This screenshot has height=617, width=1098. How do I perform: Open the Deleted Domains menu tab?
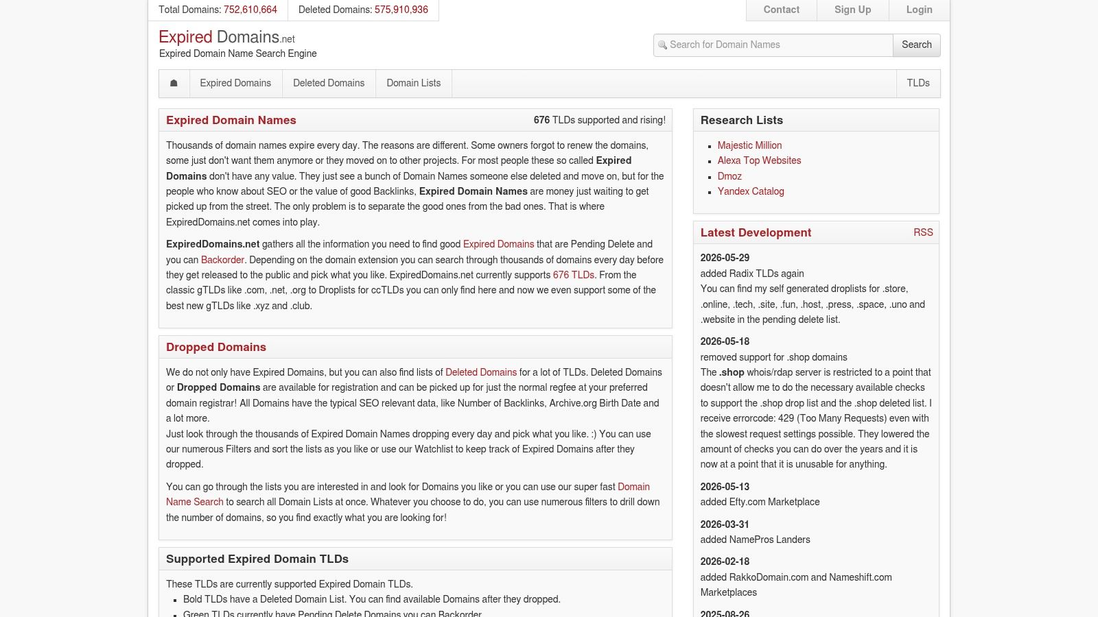point(329,83)
